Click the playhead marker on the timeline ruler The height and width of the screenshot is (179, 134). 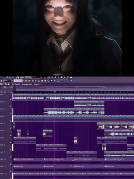(55, 92)
